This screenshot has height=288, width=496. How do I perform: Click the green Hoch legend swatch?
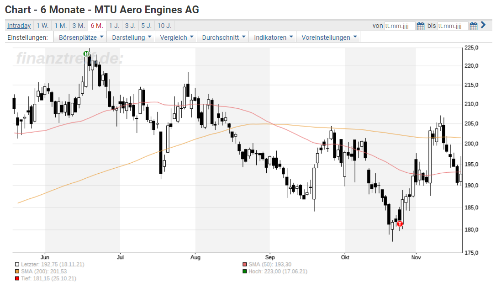pos(244,272)
